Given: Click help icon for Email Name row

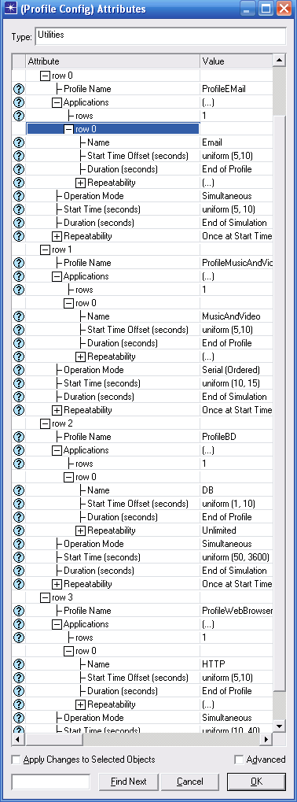Looking at the screenshot, I should (x=18, y=142).
